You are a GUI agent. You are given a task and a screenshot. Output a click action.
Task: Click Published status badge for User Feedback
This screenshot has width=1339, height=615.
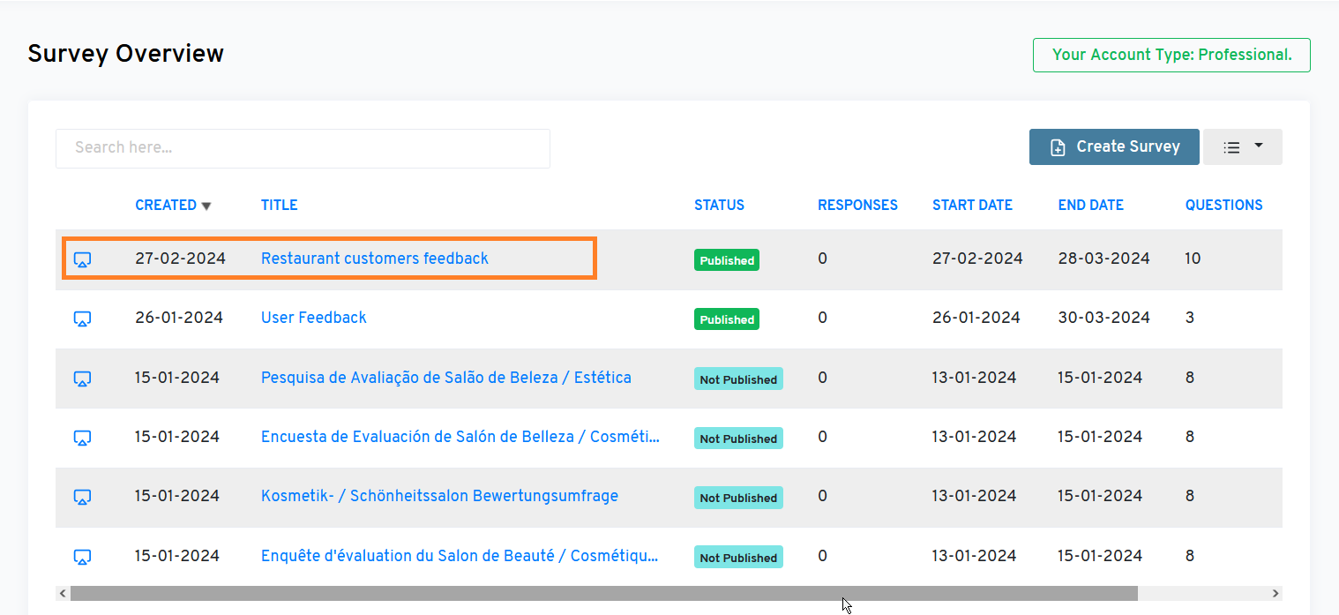tap(727, 319)
